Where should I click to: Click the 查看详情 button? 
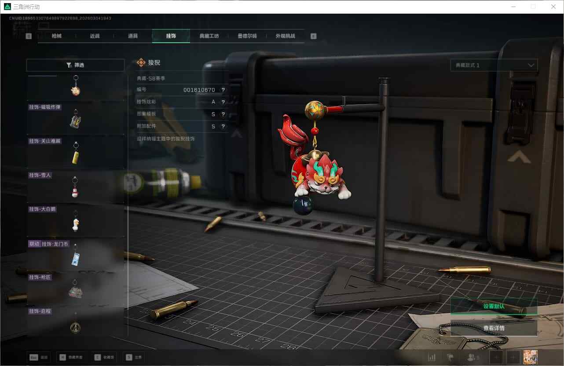[x=494, y=328]
